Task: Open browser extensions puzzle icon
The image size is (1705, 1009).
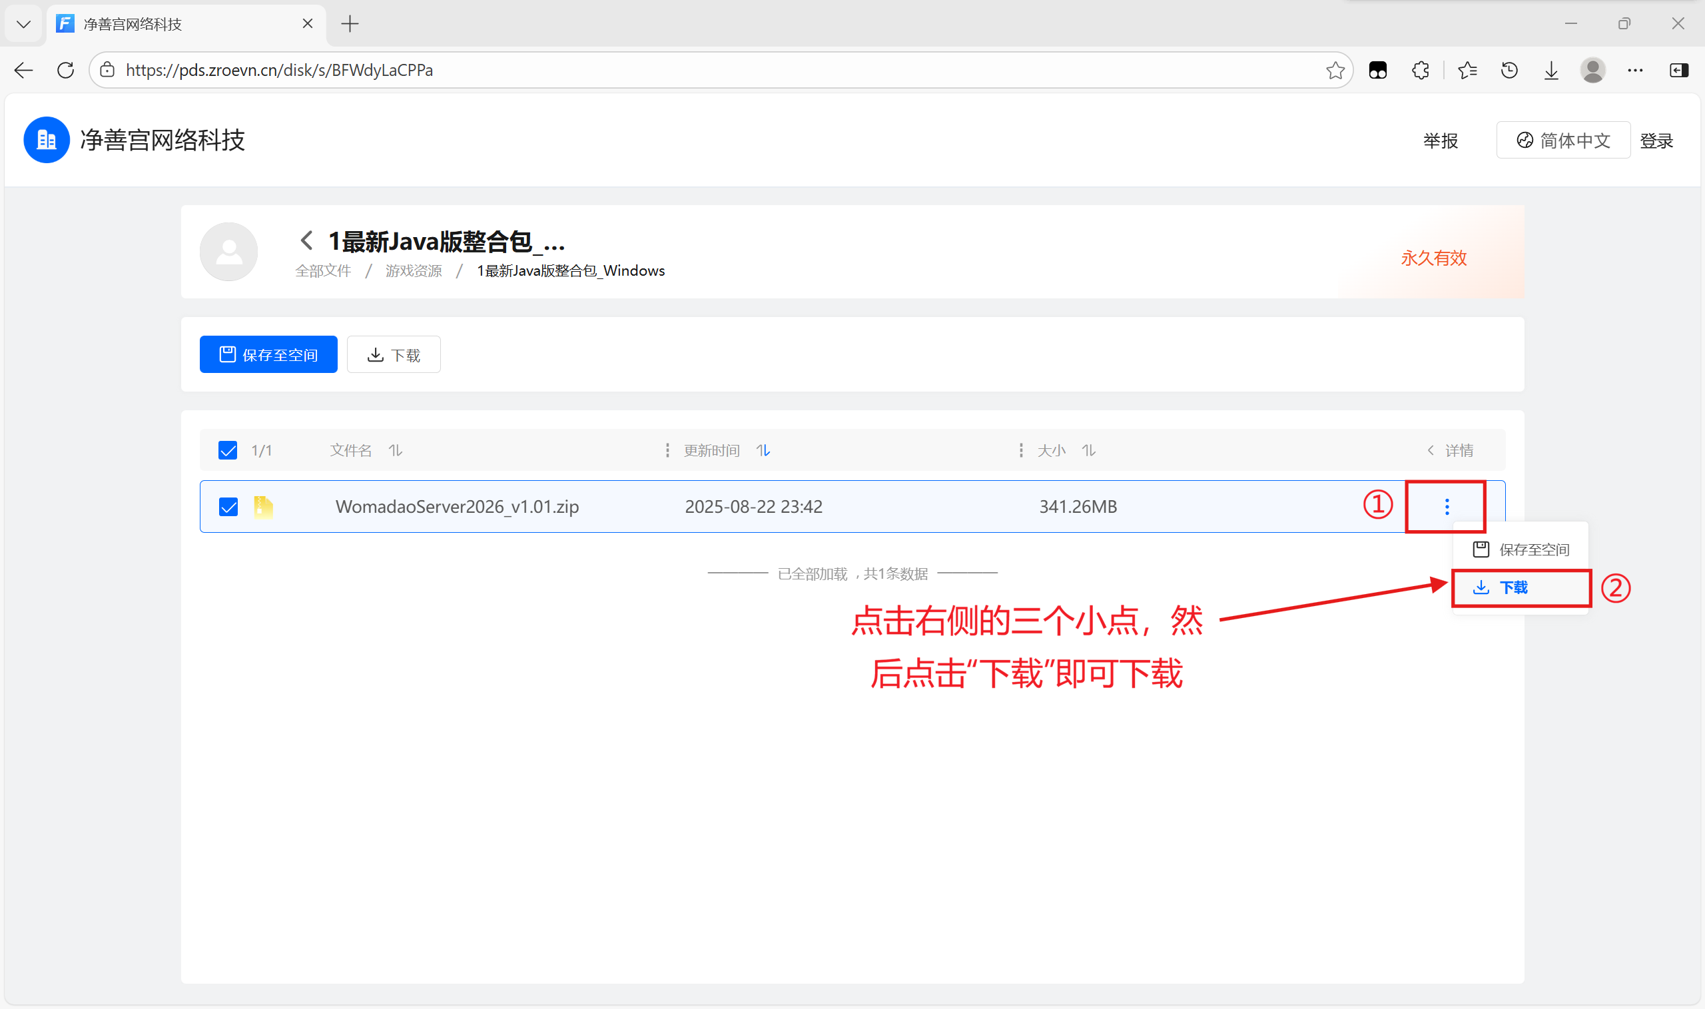Action: (1420, 70)
